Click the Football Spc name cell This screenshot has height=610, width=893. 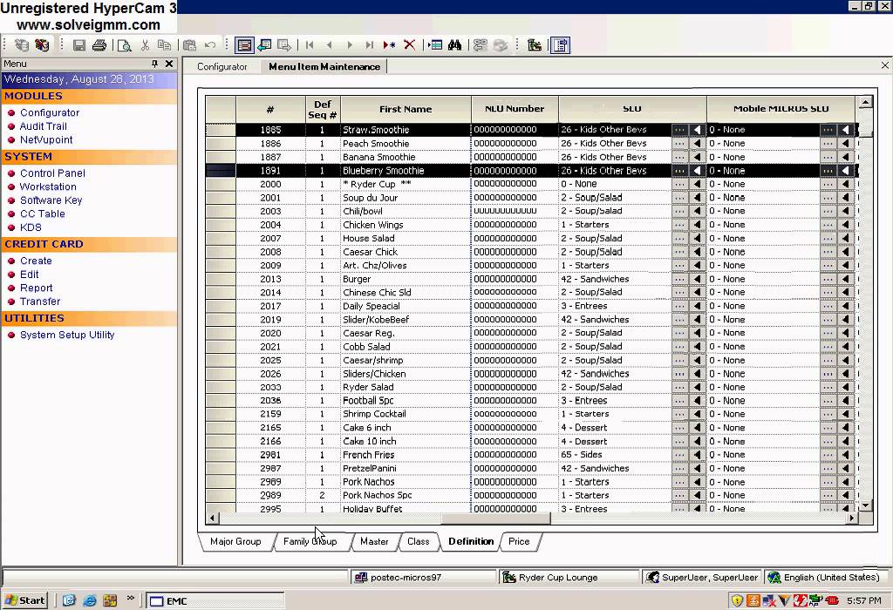click(x=405, y=401)
